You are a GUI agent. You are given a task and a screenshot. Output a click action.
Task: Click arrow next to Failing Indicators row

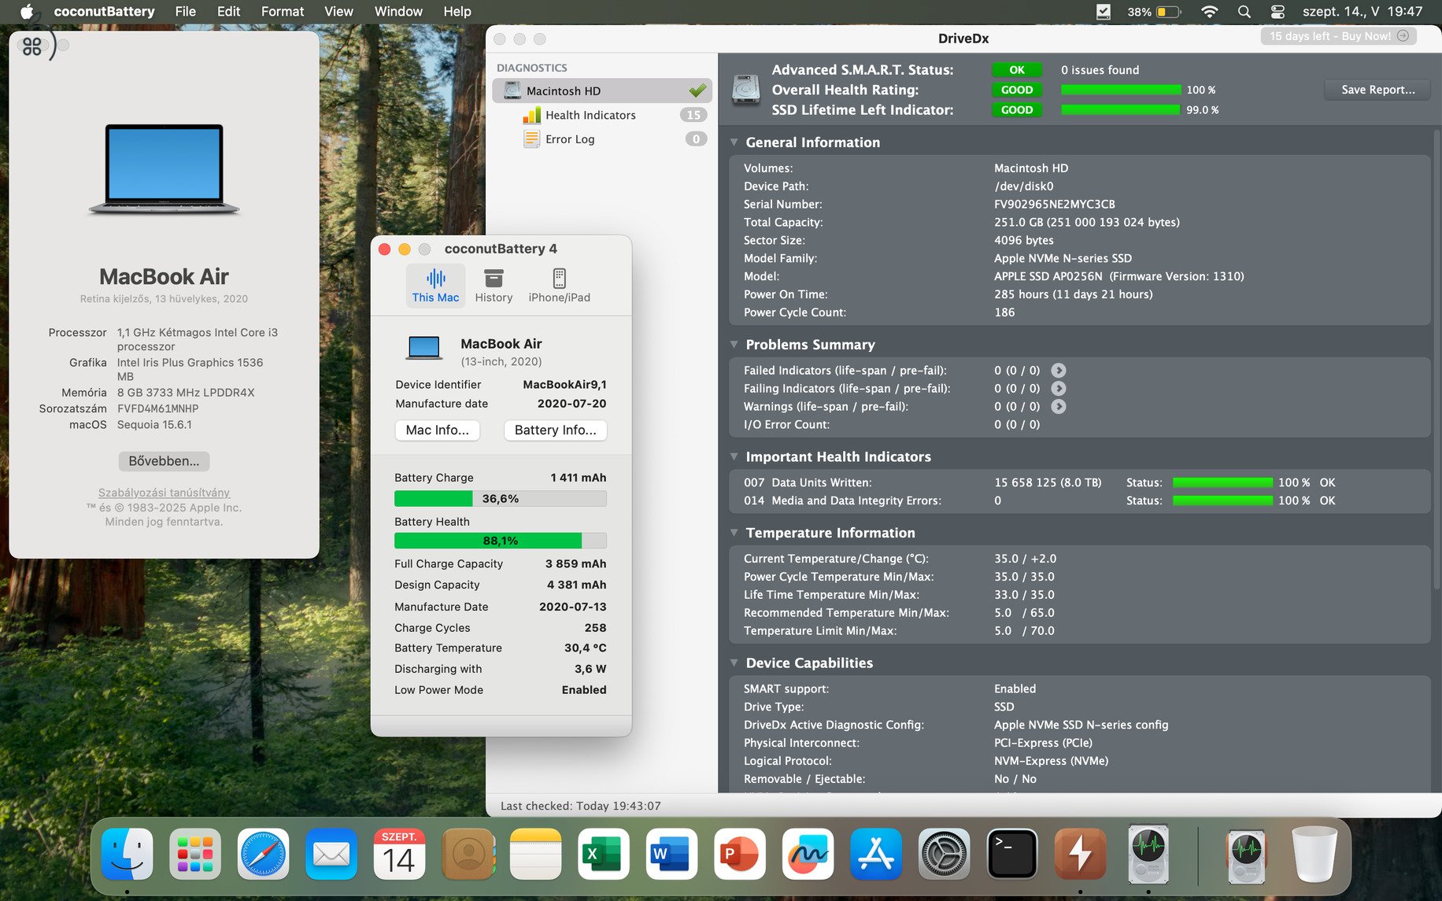click(1059, 389)
